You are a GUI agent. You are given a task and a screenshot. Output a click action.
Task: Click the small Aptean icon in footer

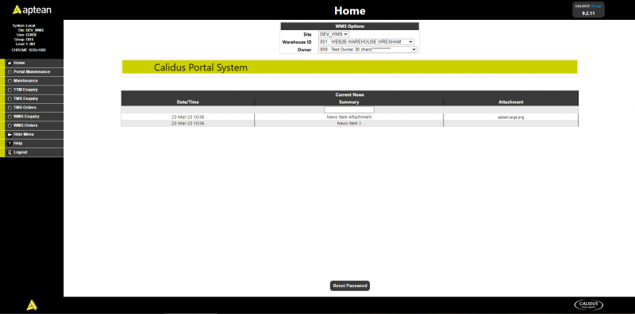click(32, 305)
